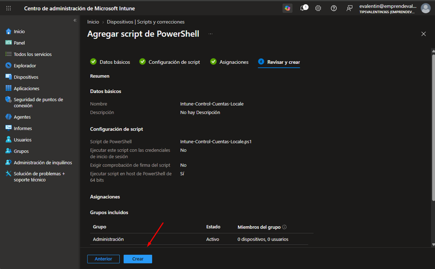Click the Anterior button
The image size is (435, 269).
[104, 259]
